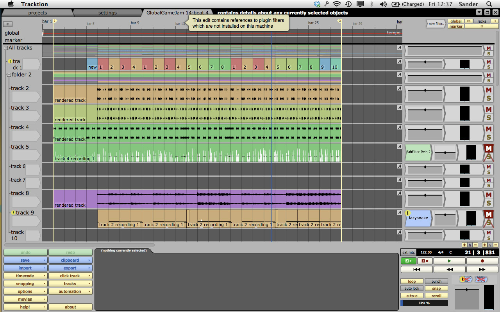Open the import dropdown menu

(25, 268)
